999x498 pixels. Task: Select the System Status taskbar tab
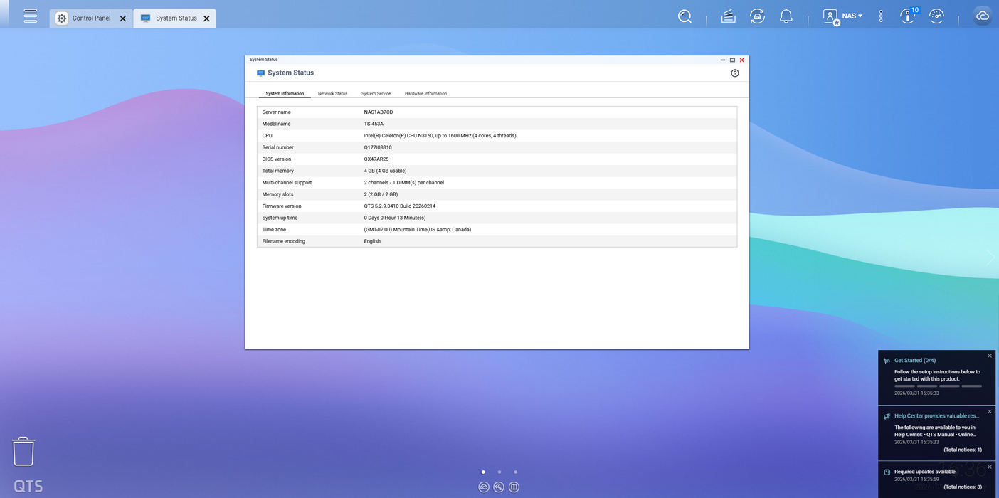pos(176,18)
